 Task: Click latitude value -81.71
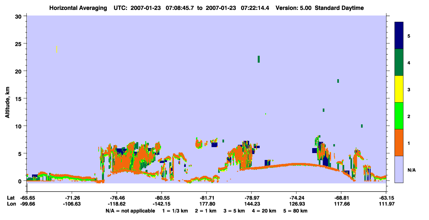click(206, 198)
